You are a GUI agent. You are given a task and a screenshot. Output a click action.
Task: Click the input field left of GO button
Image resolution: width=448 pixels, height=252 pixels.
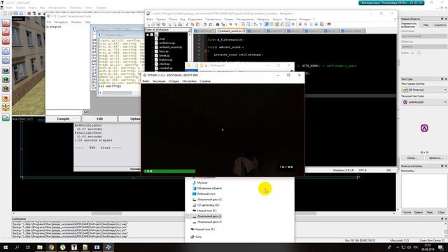pos(64,112)
